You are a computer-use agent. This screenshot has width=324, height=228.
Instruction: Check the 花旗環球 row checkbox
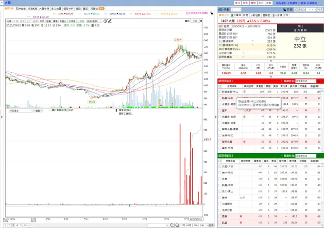pyautogui.click(x=219, y=204)
